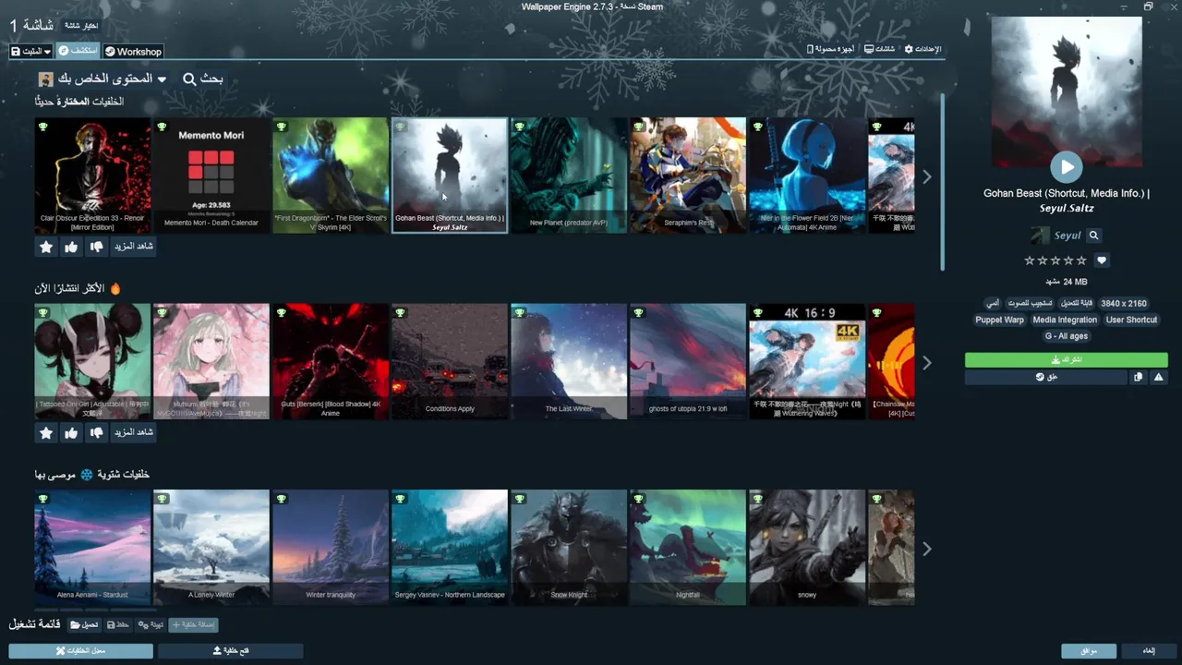This screenshot has height=665, width=1182.
Task: Favorite the trending now row with star
Action: [46, 432]
